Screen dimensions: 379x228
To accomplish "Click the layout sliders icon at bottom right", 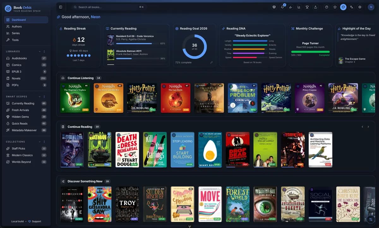I will [x=371, y=219].
